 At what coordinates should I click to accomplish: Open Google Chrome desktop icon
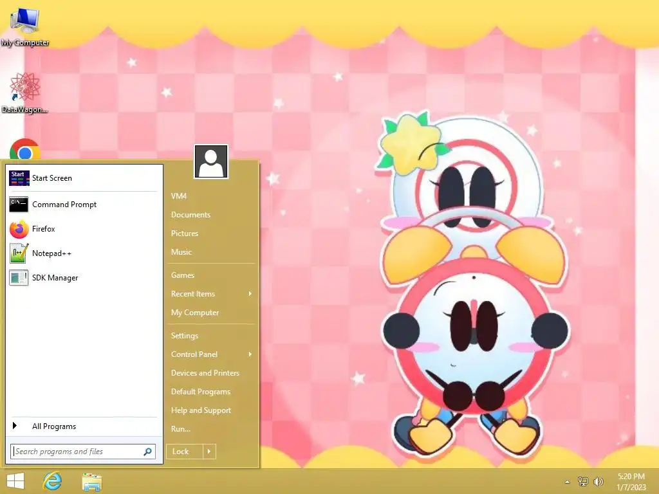point(25,150)
